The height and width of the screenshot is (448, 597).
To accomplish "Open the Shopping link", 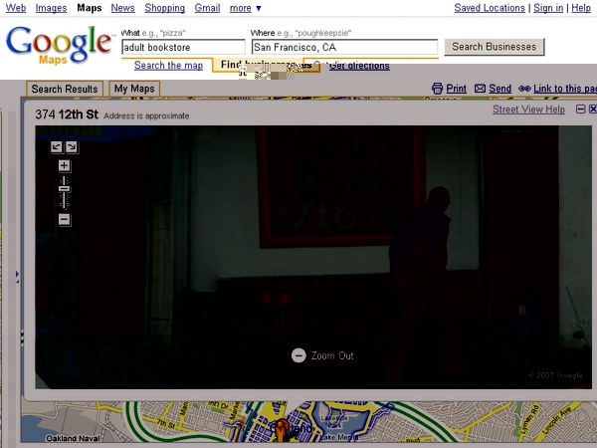I will pos(164,8).
